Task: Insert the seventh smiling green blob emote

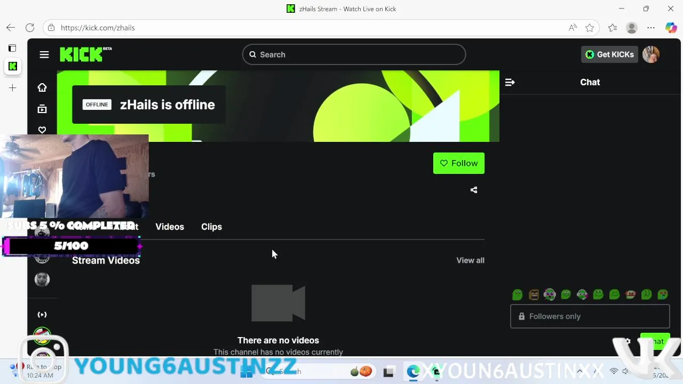Action: (x=614, y=294)
